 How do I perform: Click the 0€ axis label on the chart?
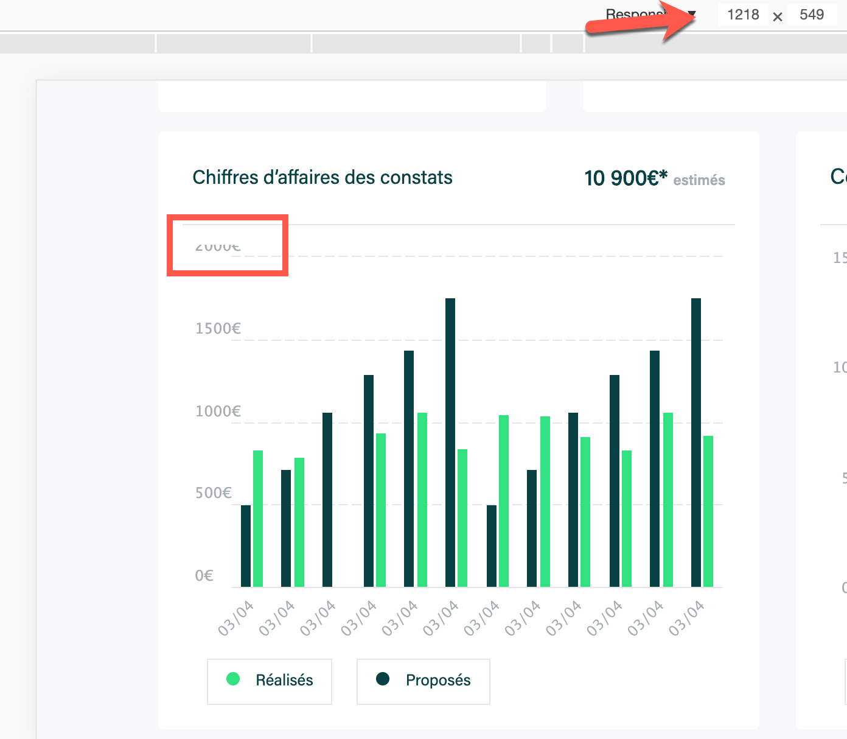click(x=203, y=575)
